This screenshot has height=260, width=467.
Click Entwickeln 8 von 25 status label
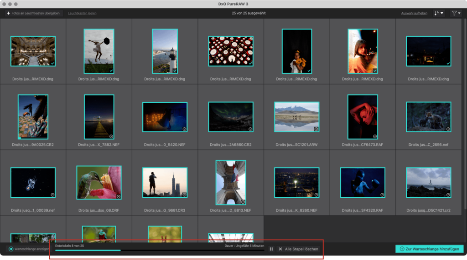point(69,246)
